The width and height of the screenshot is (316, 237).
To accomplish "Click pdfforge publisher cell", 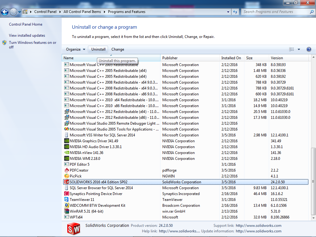I will 169,170.
